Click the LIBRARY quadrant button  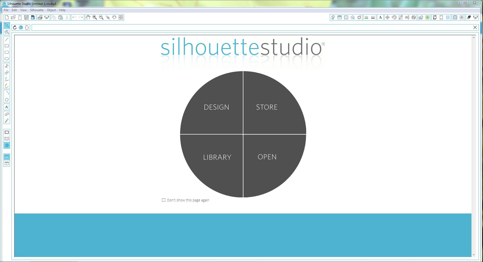click(217, 157)
